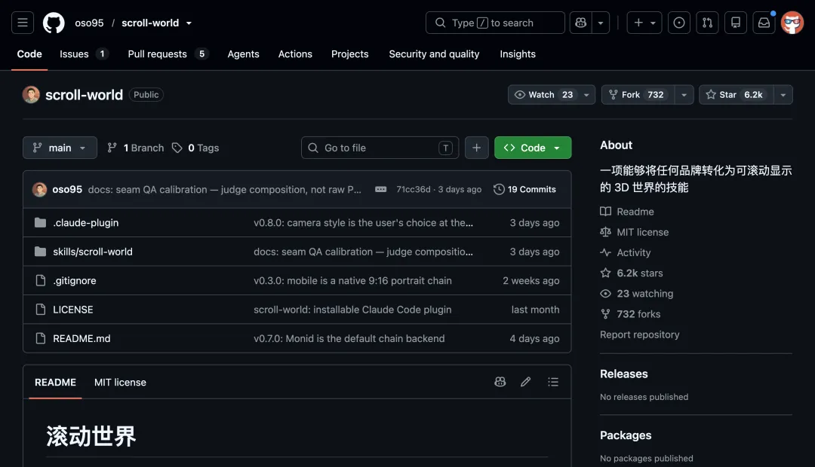This screenshot has width=815, height=467.
Task: Open the repositories icon in header
Action: tap(736, 23)
